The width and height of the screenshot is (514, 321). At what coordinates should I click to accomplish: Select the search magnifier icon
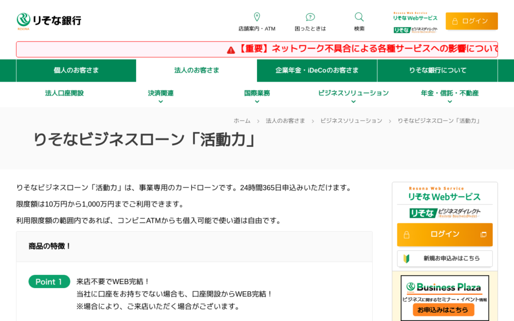pyautogui.click(x=358, y=16)
